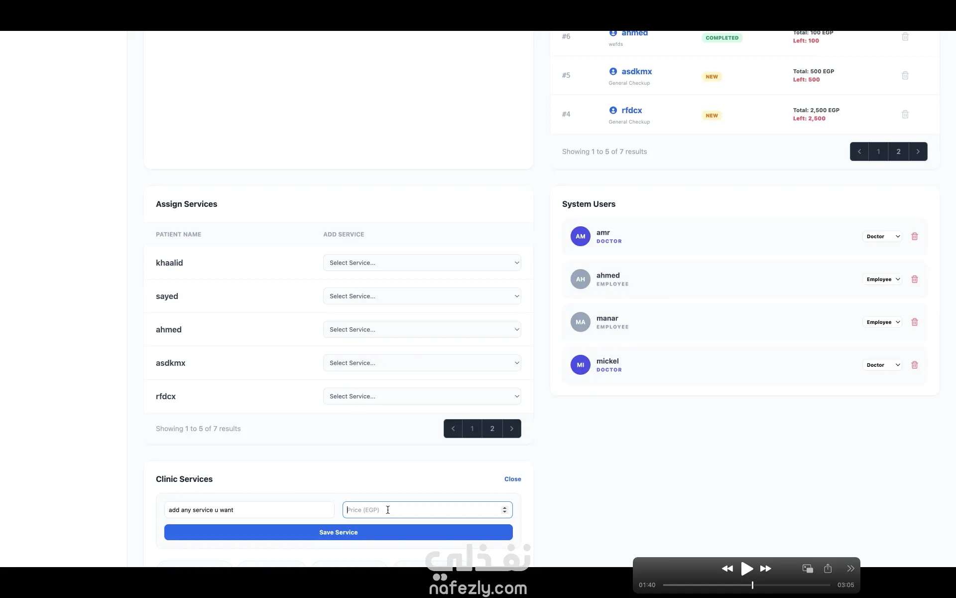Delete patient asdkmx record trash icon
Screen dimensions: 956x598
click(x=905, y=75)
